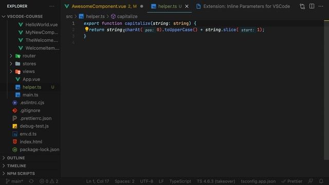The height and width of the screenshot is (185, 329).
Task: Click the src breadcrumb
Action: (69, 16)
